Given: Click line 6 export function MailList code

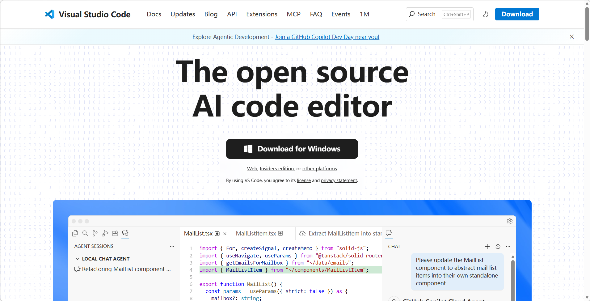Looking at the screenshot, I should 241,284.
